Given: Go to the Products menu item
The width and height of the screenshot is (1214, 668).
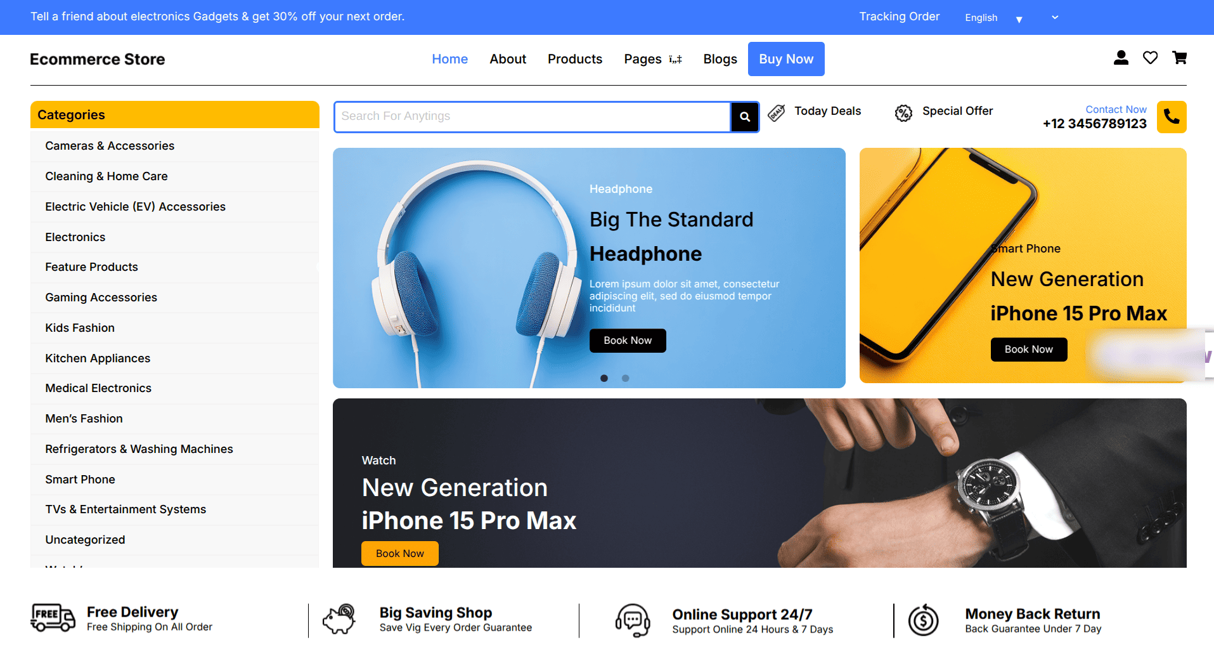Looking at the screenshot, I should click(575, 59).
